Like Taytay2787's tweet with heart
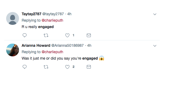169x97 pixels. (x=67, y=35)
